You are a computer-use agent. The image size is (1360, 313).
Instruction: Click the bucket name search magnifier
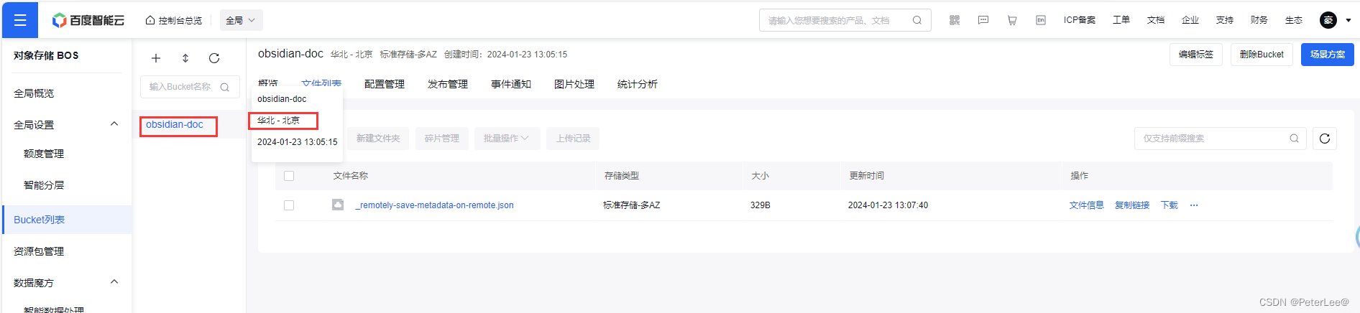(x=225, y=87)
